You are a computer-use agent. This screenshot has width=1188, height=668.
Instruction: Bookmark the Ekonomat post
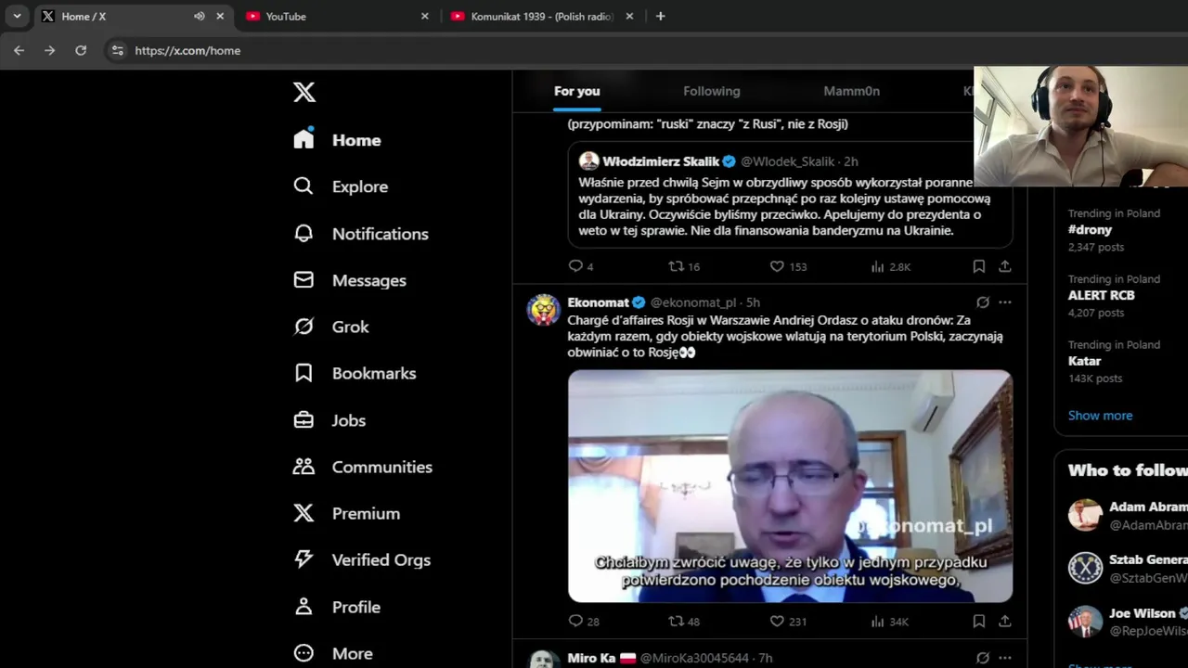point(978,621)
